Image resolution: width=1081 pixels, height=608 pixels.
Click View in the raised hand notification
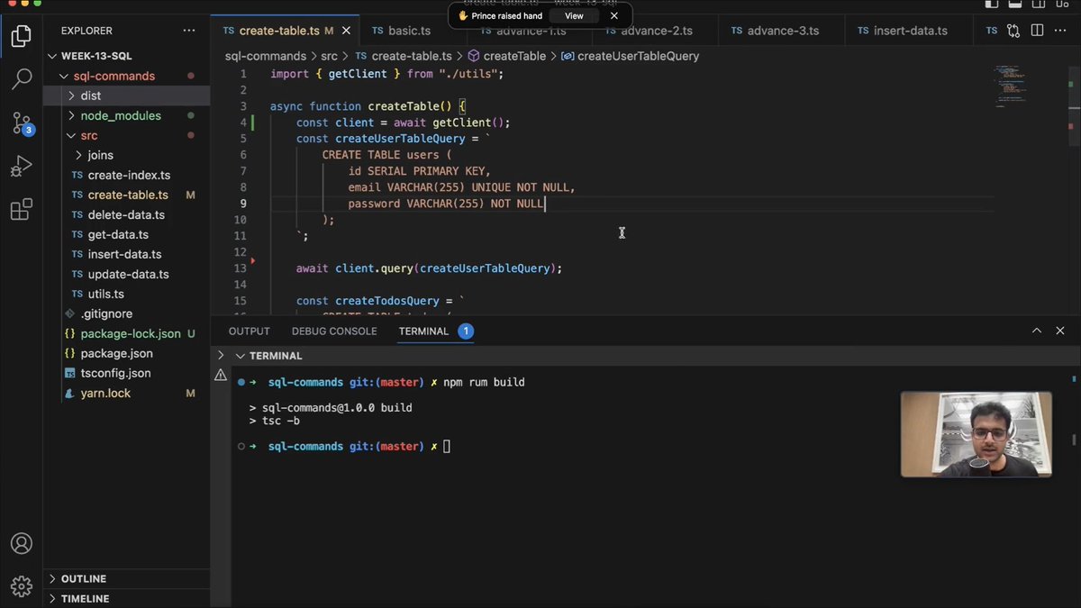[574, 15]
